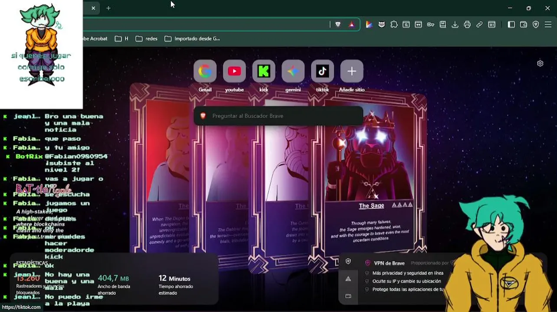Close the current browser tab

point(93,8)
